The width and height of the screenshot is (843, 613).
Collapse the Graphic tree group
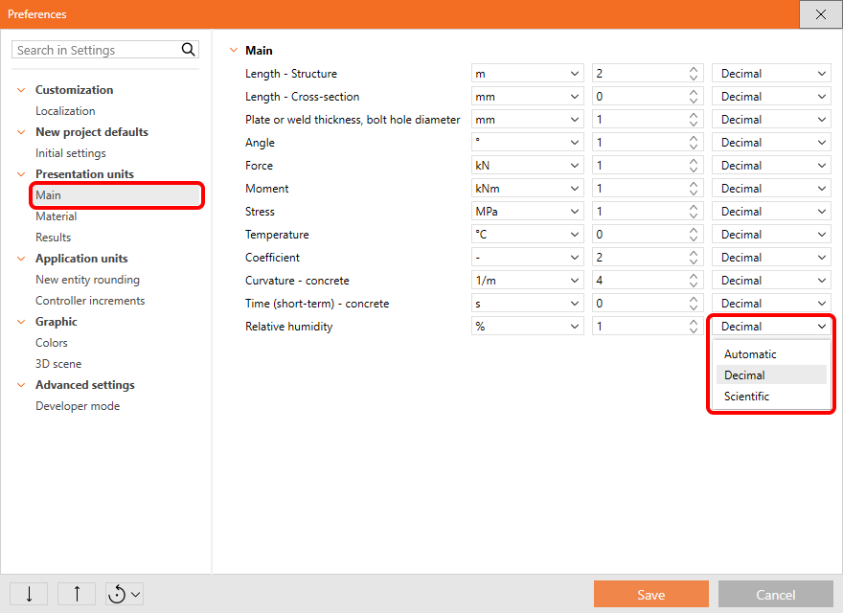[x=21, y=322]
